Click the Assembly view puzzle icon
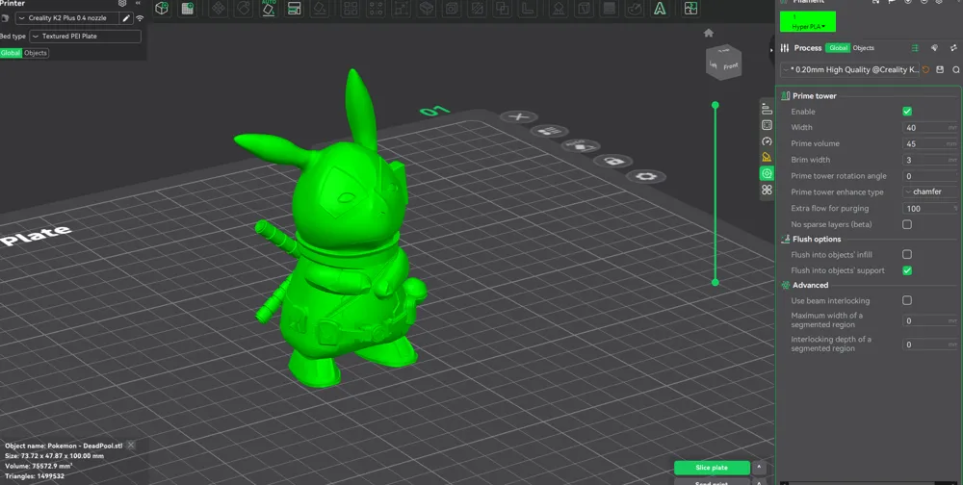963x485 pixels. (x=690, y=8)
